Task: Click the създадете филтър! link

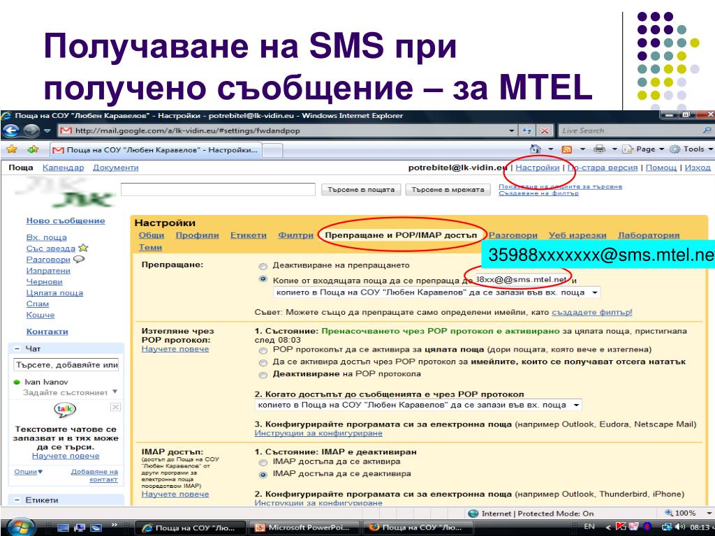Action: (592, 312)
